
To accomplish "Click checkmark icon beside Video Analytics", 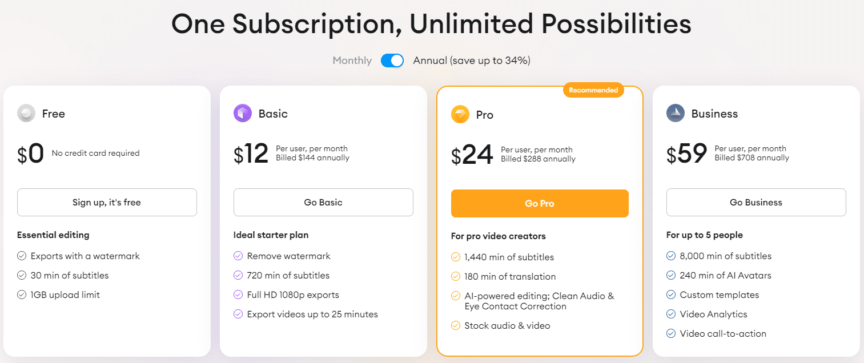I will 671,314.
